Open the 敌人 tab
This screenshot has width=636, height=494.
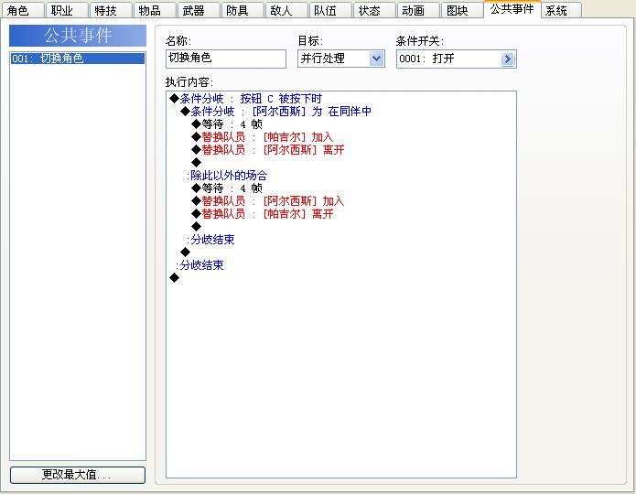click(286, 10)
